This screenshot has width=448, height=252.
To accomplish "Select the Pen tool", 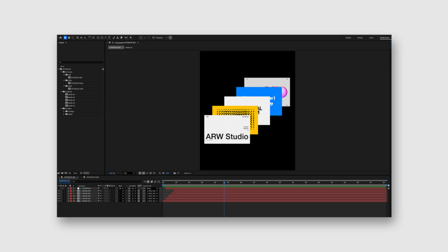I will (x=105, y=38).
